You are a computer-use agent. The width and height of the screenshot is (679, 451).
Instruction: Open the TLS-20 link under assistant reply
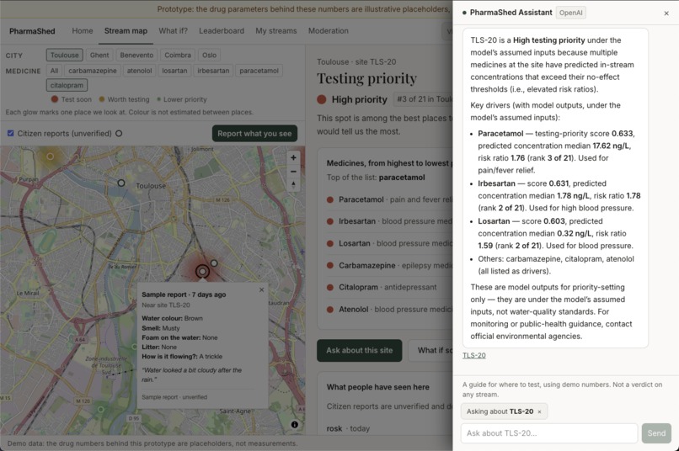474,355
